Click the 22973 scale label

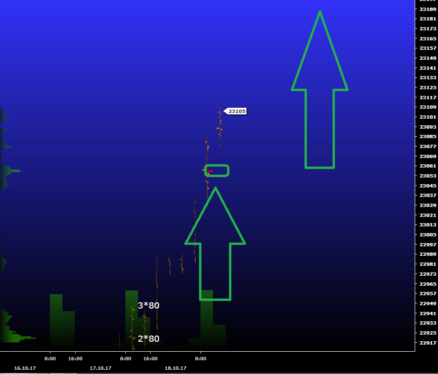428,274
